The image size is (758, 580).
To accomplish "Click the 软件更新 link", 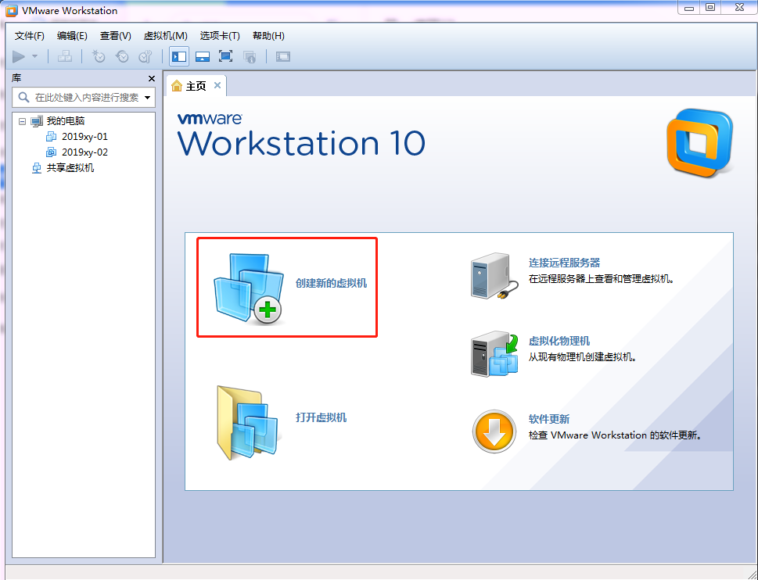I will pyautogui.click(x=549, y=419).
